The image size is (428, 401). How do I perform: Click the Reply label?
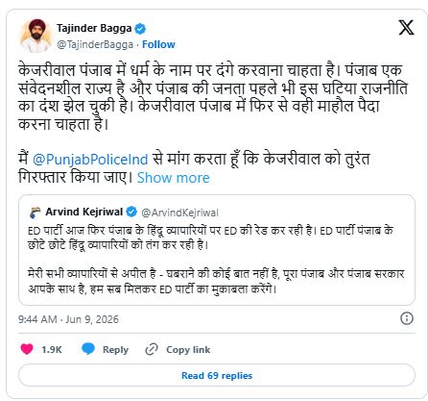pyautogui.click(x=115, y=350)
